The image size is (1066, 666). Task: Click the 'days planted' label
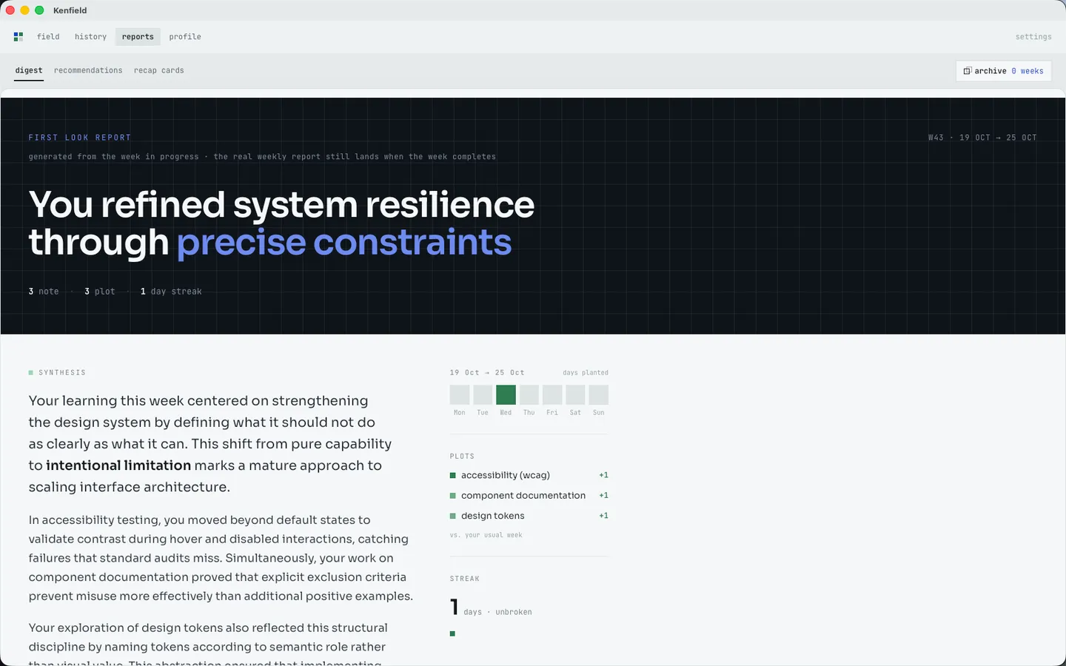[586, 373]
